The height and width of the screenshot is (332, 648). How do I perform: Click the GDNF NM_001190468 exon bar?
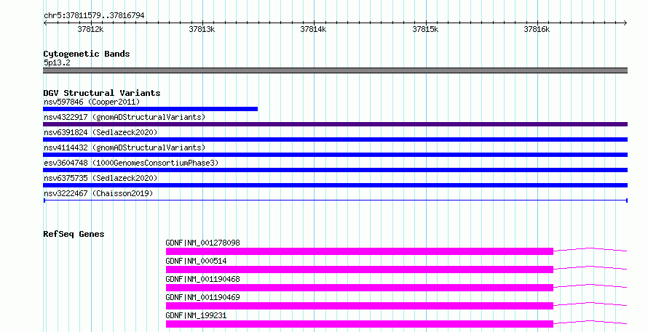[360, 288]
